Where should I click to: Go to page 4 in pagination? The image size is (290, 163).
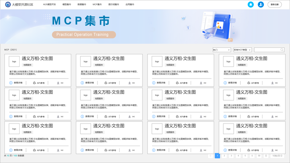point(238,156)
